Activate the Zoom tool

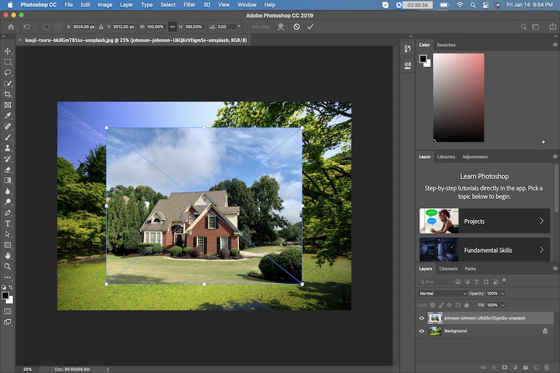tap(8, 267)
